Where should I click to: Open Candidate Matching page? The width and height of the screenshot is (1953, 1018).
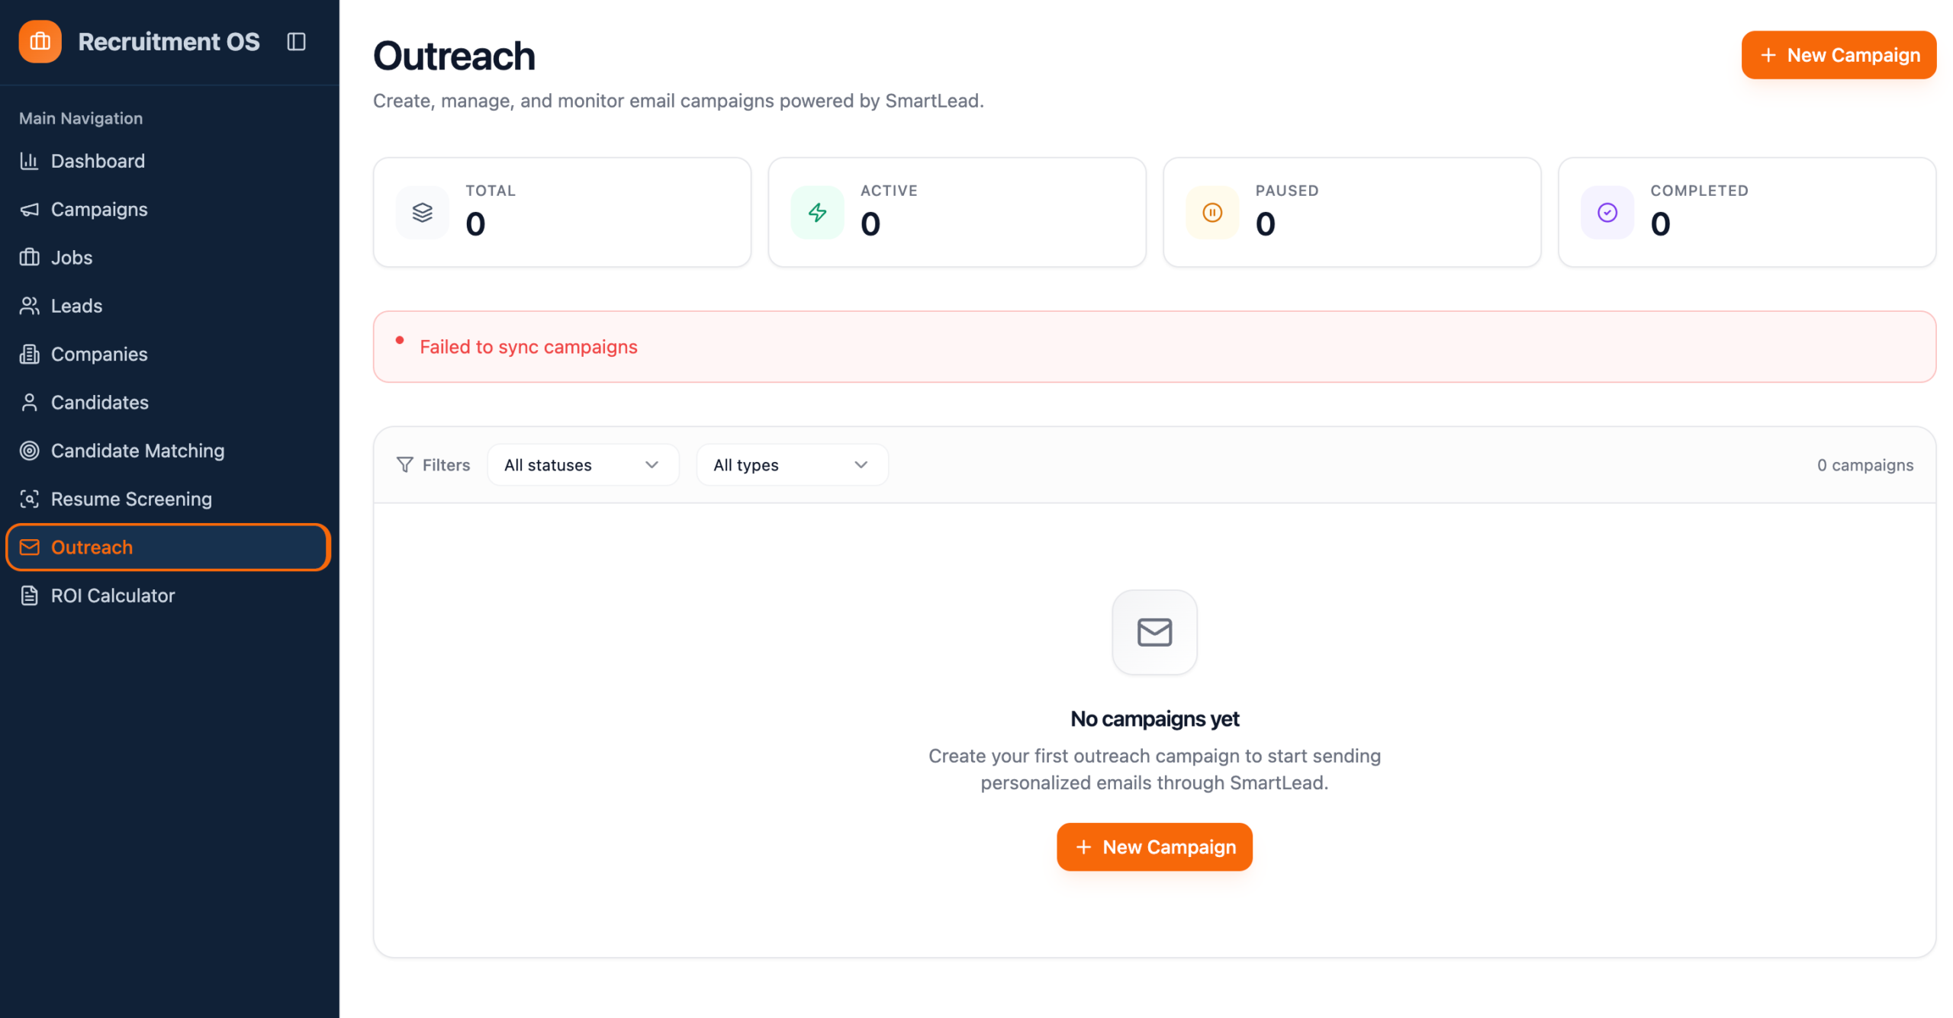click(x=168, y=451)
